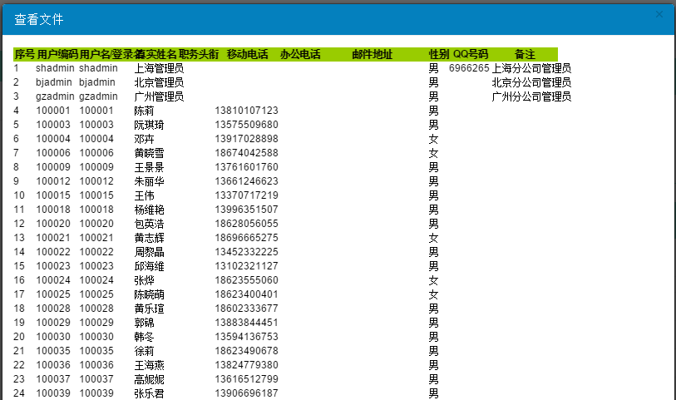Click the 移动电话 column header

pos(248,54)
